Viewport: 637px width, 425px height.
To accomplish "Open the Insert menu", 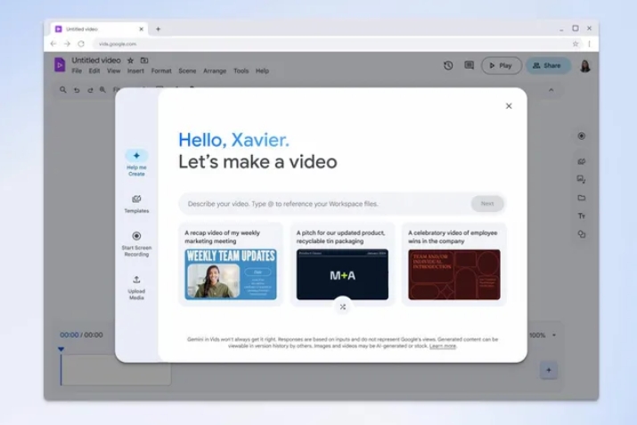I will pyautogui.click(x=135, y=70).
